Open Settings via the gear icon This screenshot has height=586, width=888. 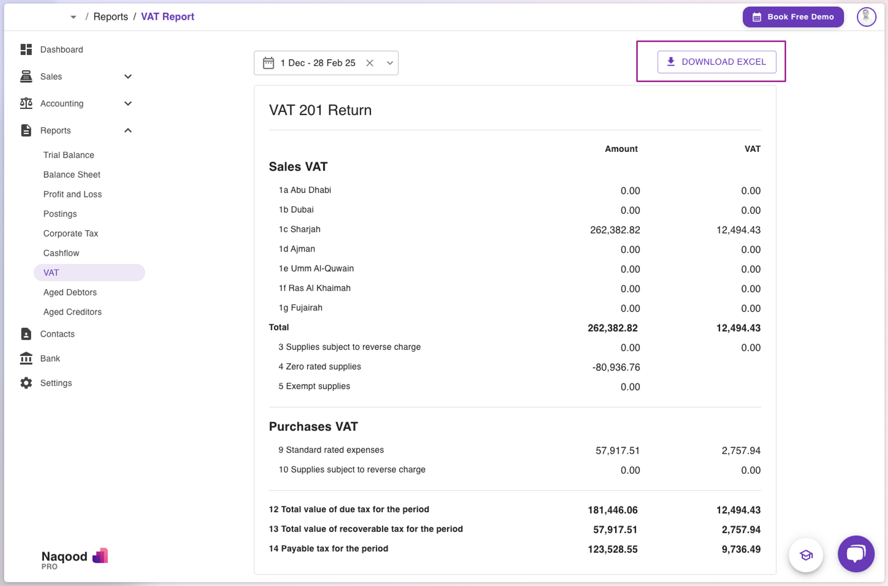pyautogui.click(x=26, y=383)
